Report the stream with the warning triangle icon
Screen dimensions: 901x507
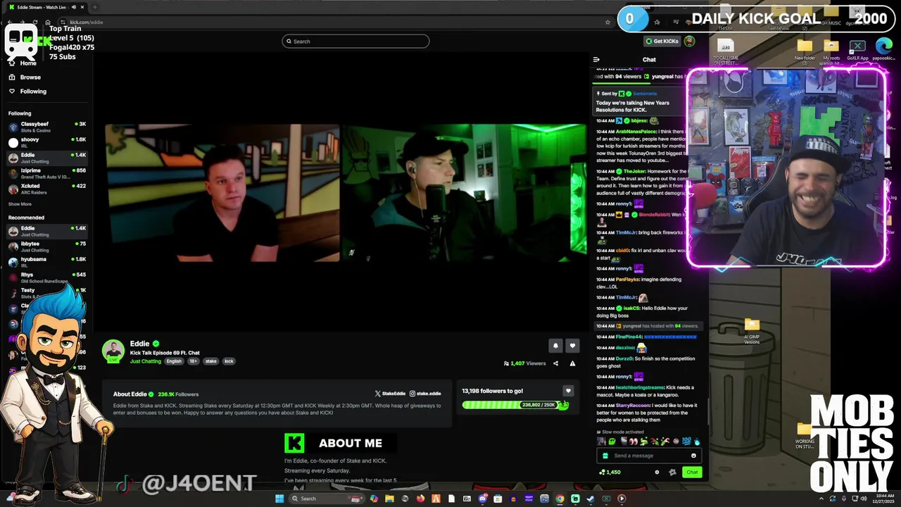[x=572, y=363]
